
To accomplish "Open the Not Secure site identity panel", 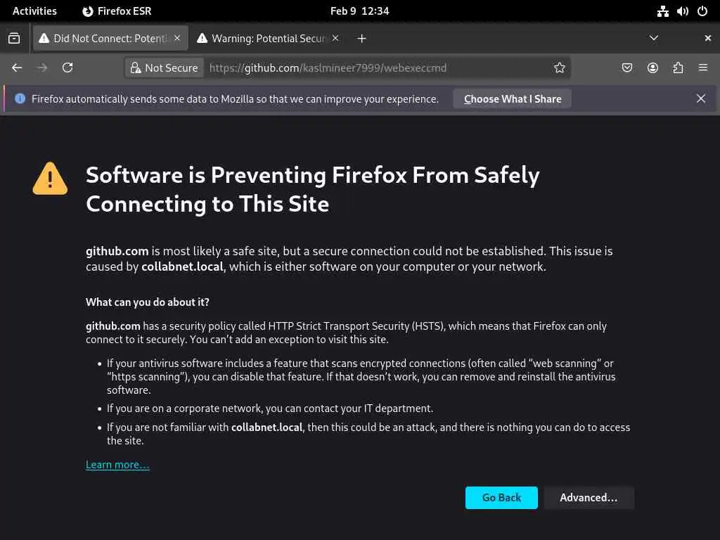I will pyautogui.click(x=165, y=68).
